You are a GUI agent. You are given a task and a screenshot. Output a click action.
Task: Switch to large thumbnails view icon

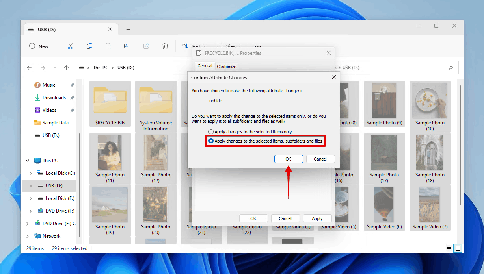[458, 248]
